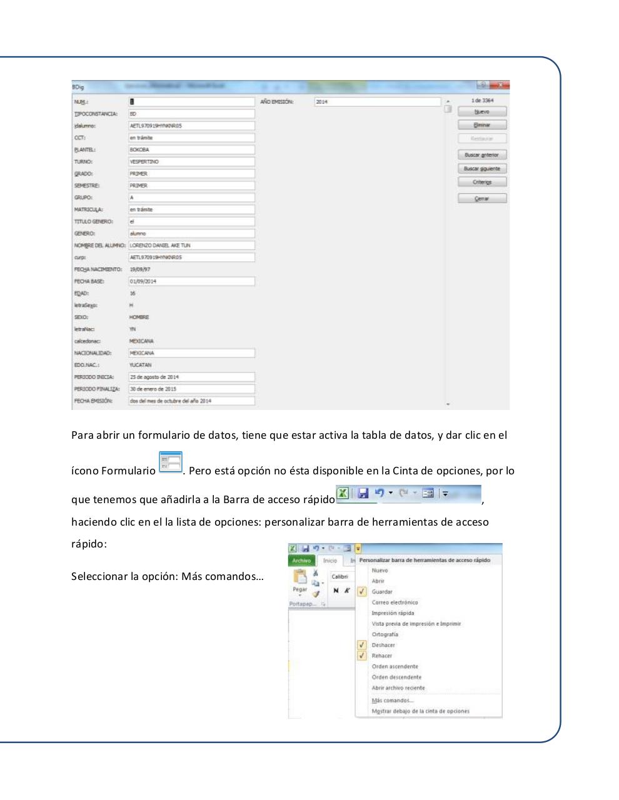
Task: Click the Rehacer (redo) icon
Action: (405, 494)
